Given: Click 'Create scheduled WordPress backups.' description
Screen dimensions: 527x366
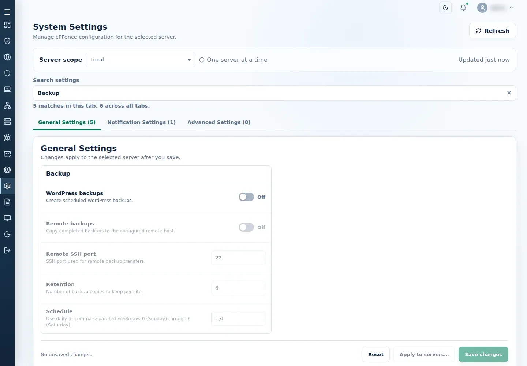Looking at the screenshot, I should tap(89, 201).
